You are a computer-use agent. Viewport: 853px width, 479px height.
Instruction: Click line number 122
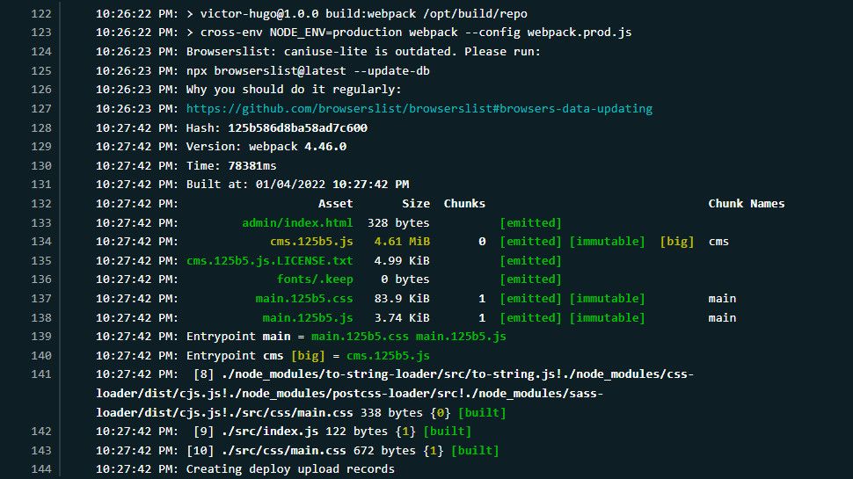point(41,13)
